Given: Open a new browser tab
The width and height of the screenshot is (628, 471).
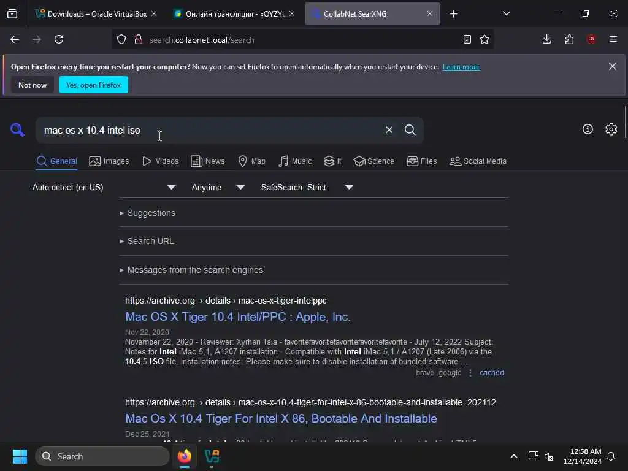Looking at the screenshot, I should [x=453, y=14].
